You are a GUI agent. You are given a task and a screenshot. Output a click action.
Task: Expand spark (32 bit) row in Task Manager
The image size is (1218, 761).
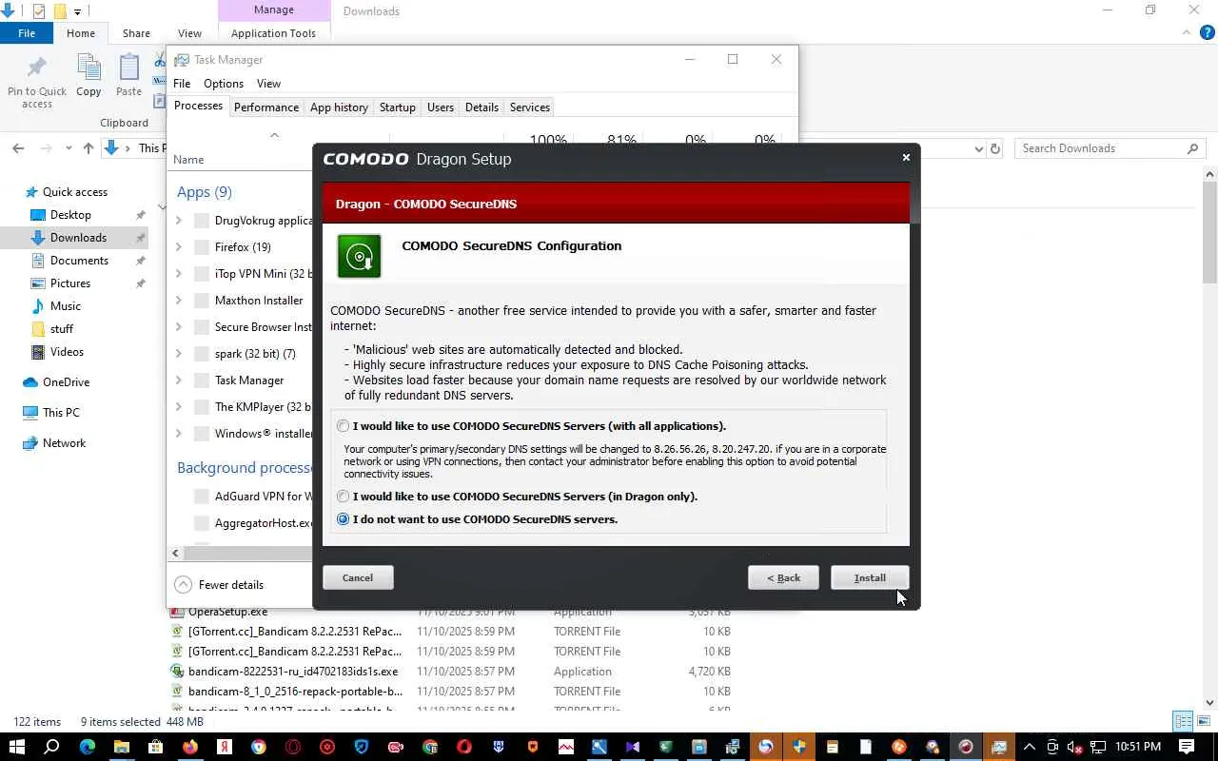click(x=179, y=354)
